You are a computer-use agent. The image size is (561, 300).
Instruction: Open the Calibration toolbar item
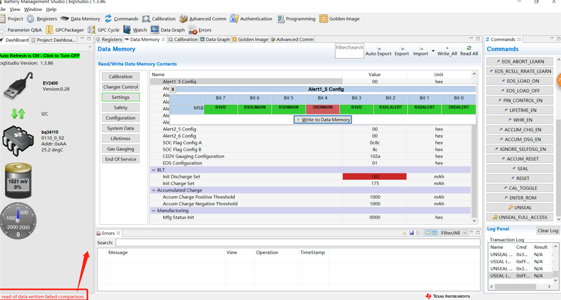159,19
